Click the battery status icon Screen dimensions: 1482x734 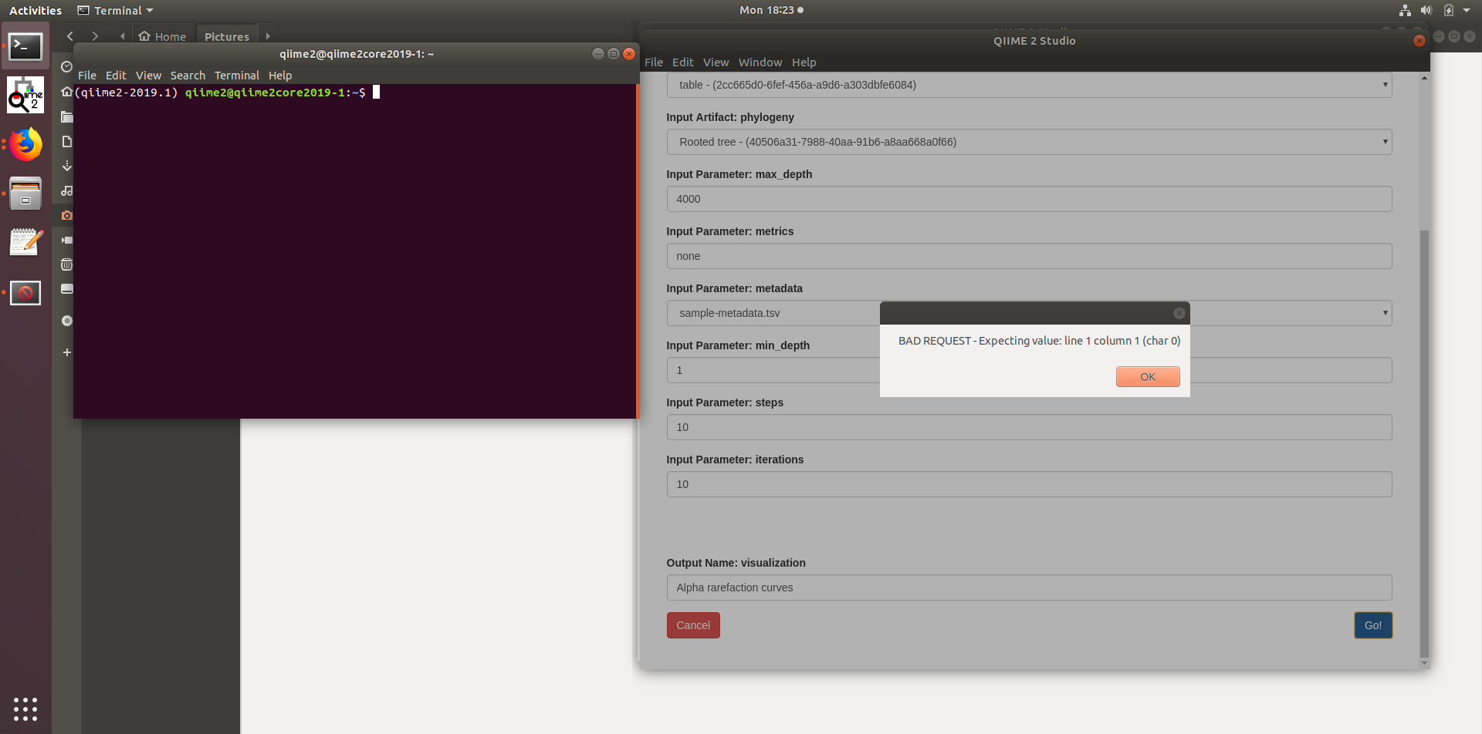(1449, 11)
